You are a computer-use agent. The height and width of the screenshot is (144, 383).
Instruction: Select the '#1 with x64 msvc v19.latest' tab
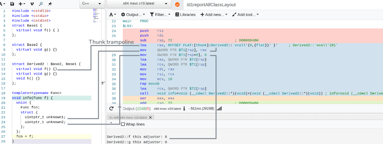click(128, 117)
